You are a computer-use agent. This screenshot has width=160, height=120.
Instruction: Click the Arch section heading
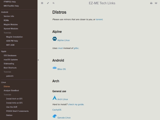(56, 81)
